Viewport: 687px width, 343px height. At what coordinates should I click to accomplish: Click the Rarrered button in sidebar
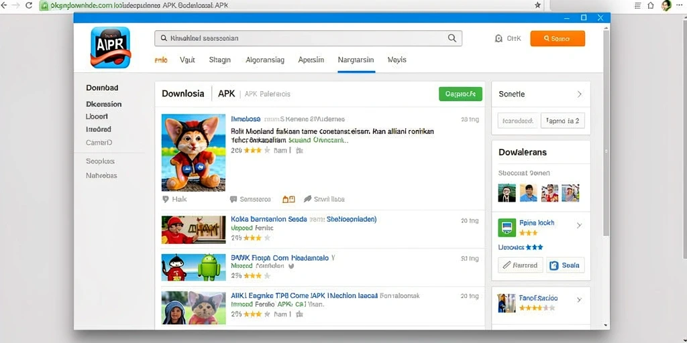521,265
